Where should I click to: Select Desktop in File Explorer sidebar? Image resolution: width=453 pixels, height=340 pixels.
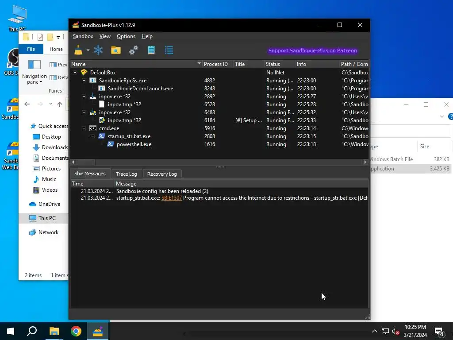click(x=47, y=137)
